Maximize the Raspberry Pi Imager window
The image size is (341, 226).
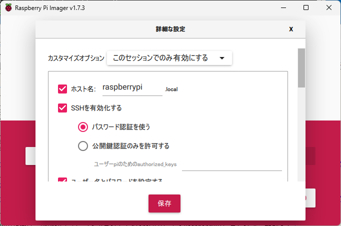(x=306, y=8)
